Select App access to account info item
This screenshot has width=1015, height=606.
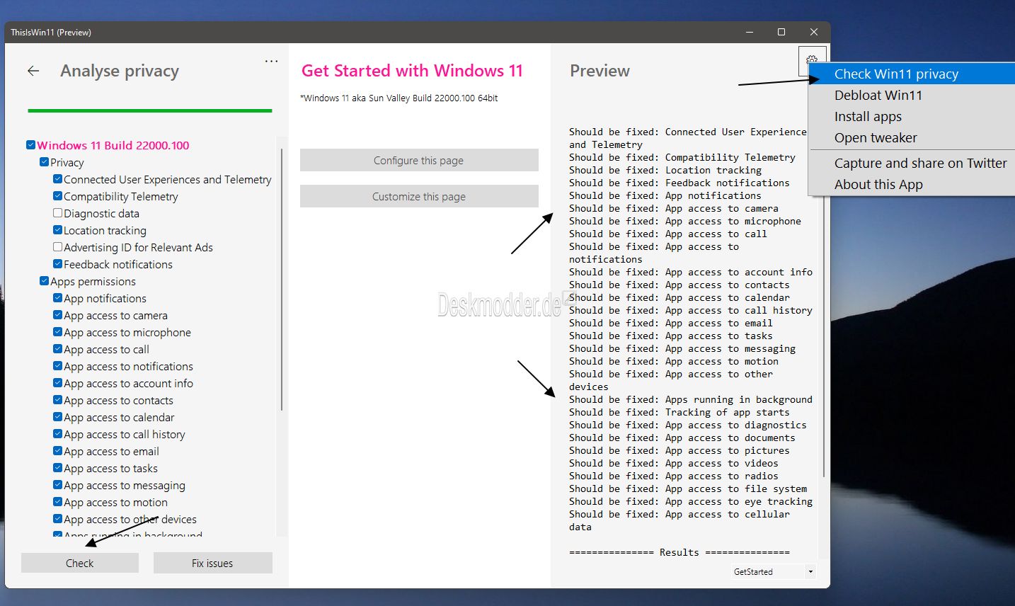coord(128,383)
